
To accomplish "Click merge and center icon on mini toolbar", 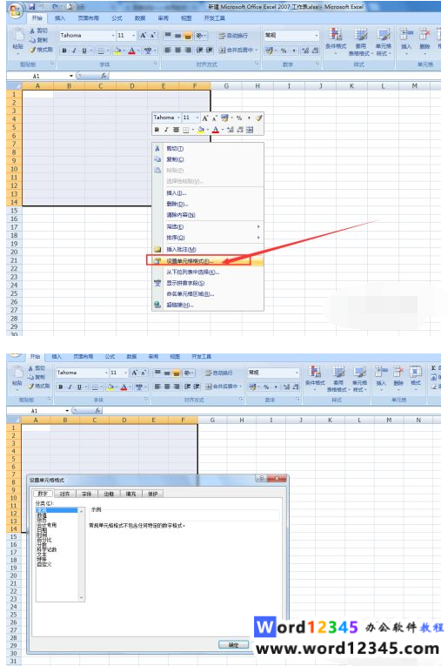I will click(250, 130).
